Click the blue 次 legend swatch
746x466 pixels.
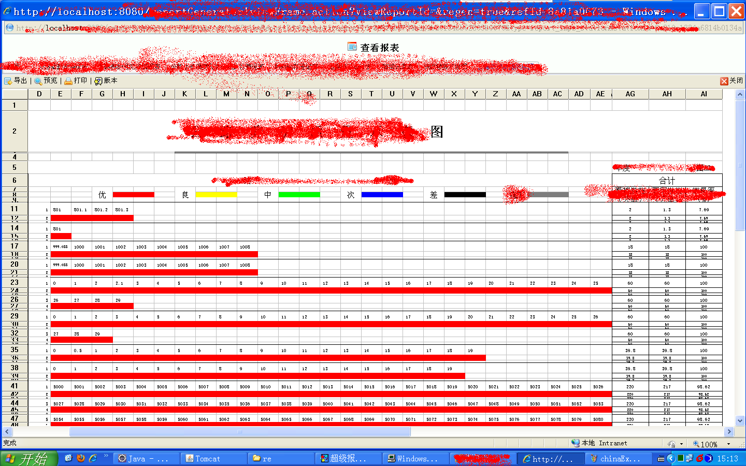point(382,195)
